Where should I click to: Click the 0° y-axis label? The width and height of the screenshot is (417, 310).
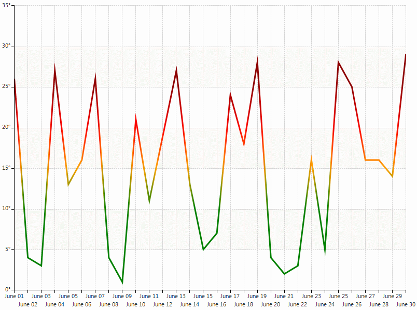point(7,289)
